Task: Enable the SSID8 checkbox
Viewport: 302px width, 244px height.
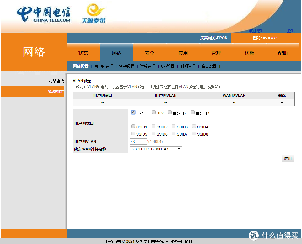Action: pos(194,134)
